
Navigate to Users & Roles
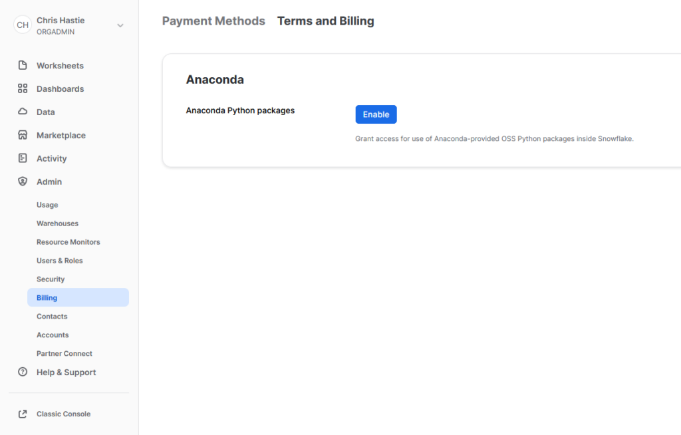click(59, 261)
